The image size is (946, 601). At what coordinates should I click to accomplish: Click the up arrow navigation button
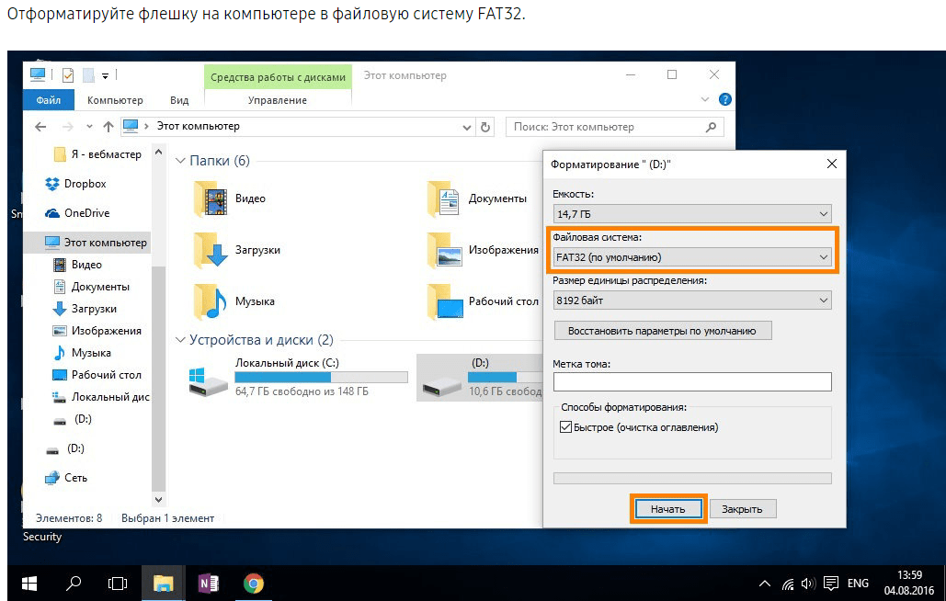108,127
